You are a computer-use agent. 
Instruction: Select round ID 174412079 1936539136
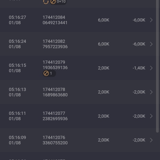(55, 65)
